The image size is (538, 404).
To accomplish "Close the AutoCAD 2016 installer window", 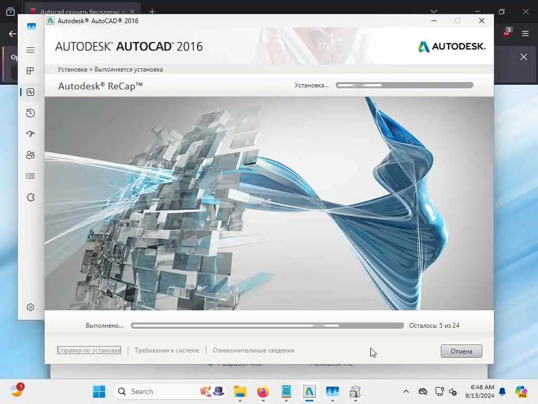I will click(482, 21).
